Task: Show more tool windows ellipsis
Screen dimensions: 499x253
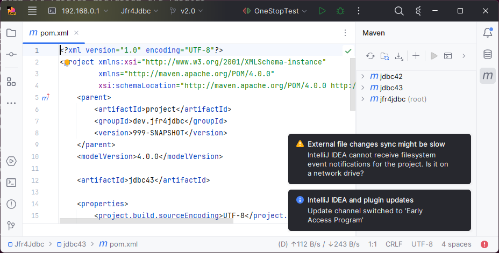Action: coord(11,103)
